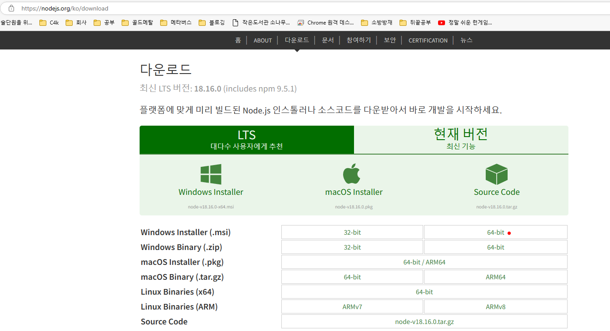Viewport: 610px width, 331px height.
Task: Click the Source Code link under box icon
Action: point(497,192)
